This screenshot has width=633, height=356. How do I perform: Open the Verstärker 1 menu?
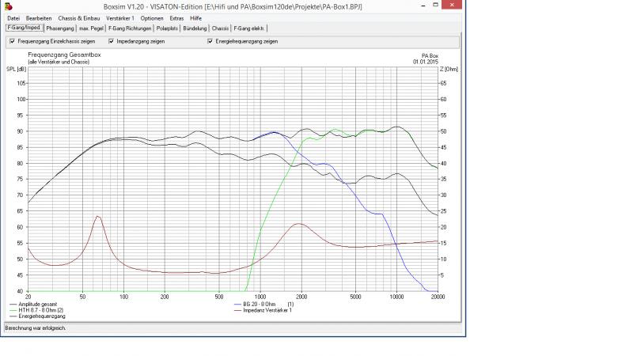click(120, 18)
